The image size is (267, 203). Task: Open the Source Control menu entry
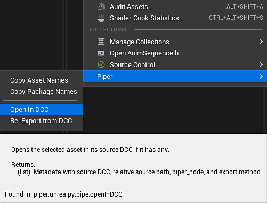(175, 64)
